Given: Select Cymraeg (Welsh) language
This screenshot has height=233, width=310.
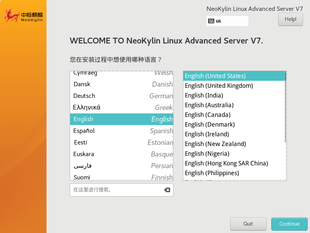Looking at the screenshot, I should click(x=122, y=75).
